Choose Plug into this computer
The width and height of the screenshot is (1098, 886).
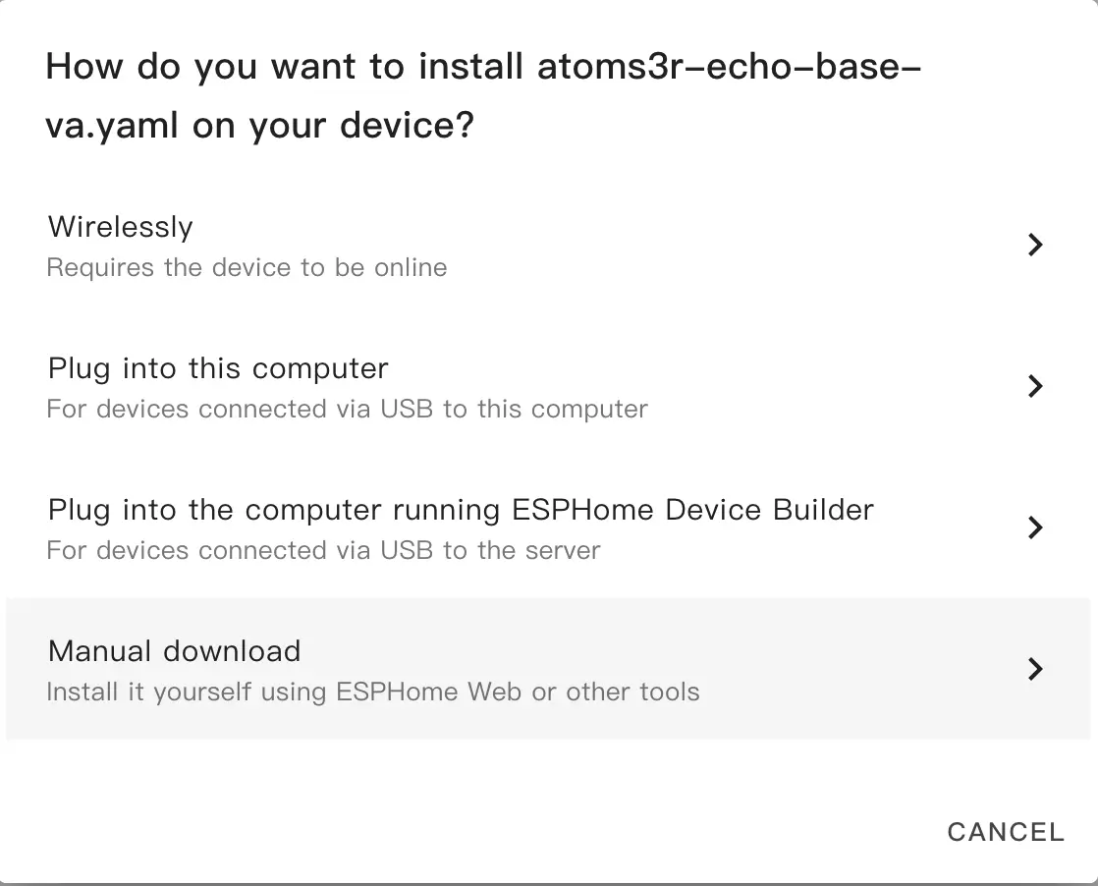coord(218,368)
